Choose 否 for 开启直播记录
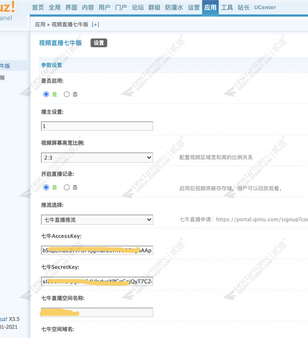This screenshot has width=308, height=338. click(x=67, y=188)
